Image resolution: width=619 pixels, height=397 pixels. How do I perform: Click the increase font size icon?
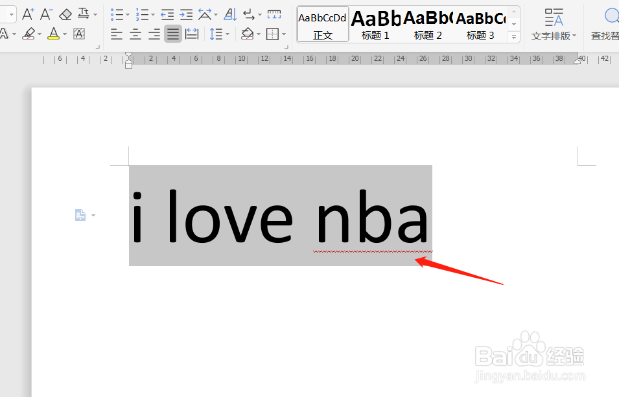pos(28,15)
